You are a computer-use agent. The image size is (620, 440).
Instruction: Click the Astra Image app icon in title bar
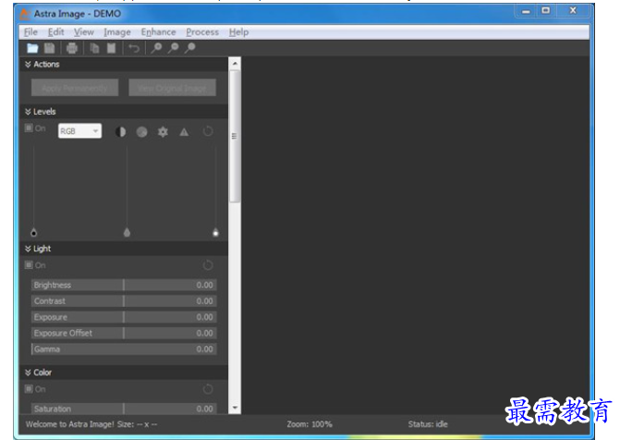[25, 14]
